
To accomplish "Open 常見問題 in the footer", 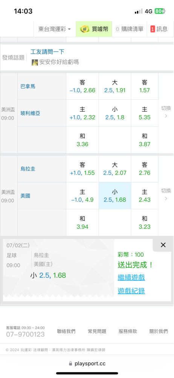I will (97, 331).
